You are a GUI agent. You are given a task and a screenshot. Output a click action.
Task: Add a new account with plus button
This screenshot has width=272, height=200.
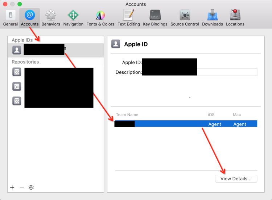tap(12, 187)
